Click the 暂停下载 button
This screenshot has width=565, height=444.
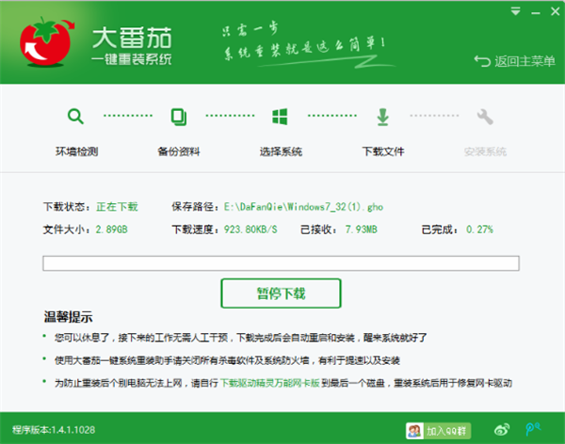281,293
